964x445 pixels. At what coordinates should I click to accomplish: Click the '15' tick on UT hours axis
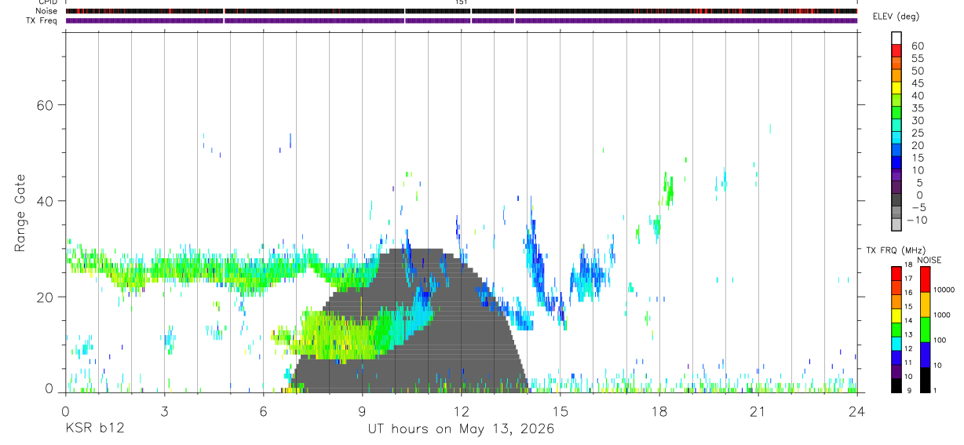pos(560,410)
